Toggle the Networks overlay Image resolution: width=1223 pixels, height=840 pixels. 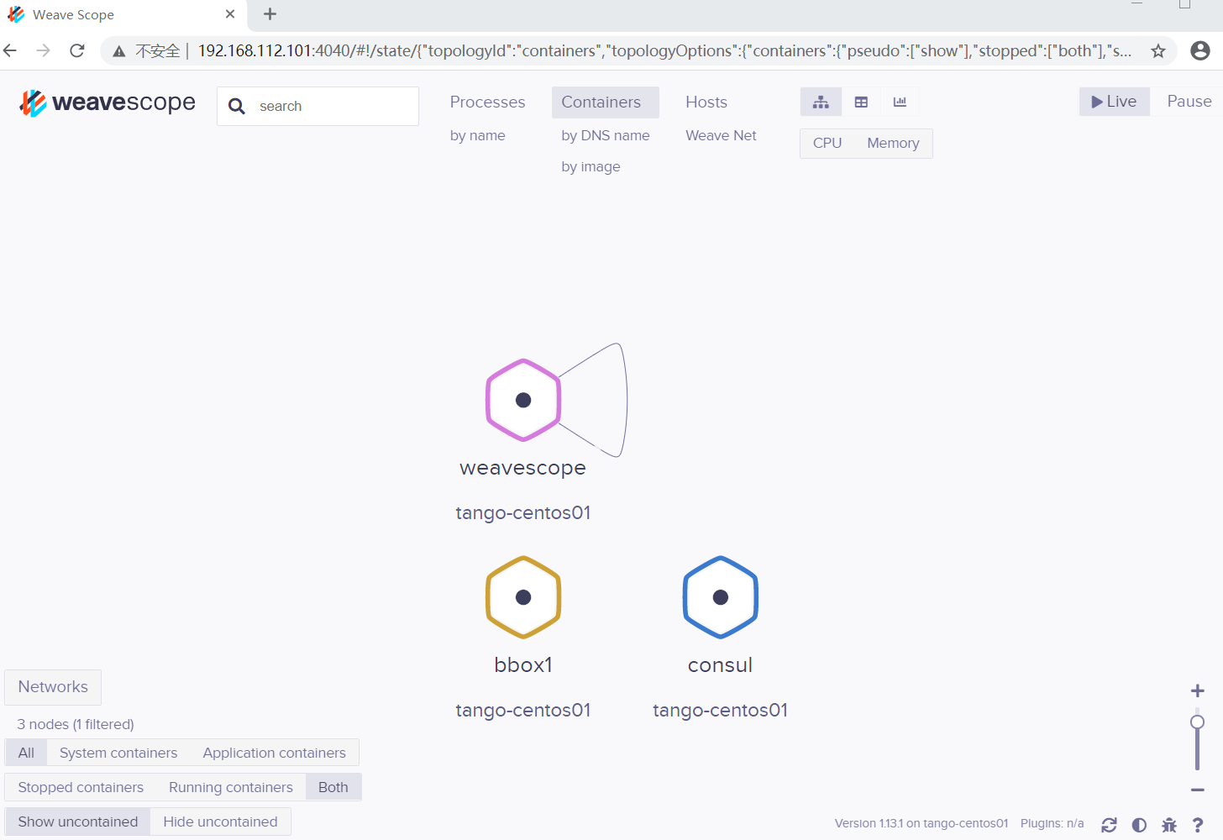pyautogui.click(x=52, y=687)
